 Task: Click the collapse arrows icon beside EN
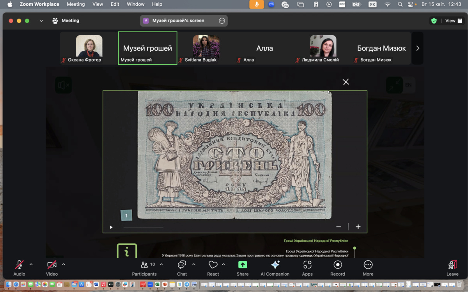click(395, 85)
